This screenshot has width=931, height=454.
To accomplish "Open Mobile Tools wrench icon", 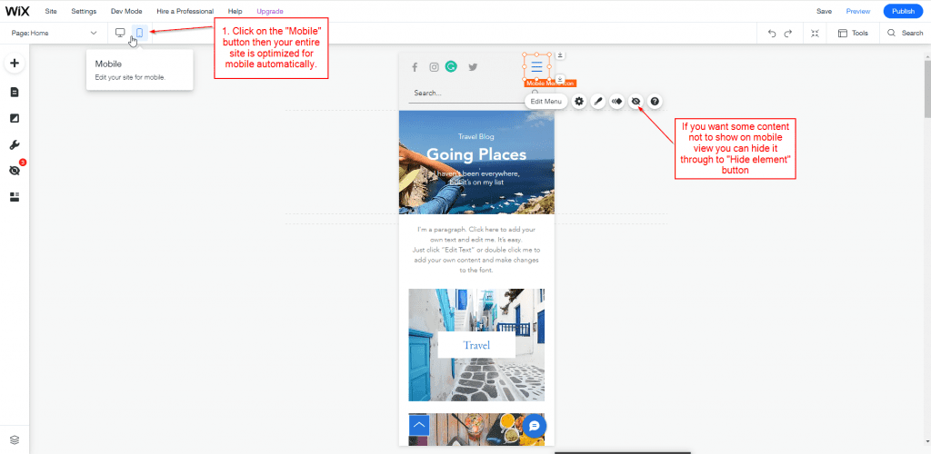I will (x=15, y=144).
